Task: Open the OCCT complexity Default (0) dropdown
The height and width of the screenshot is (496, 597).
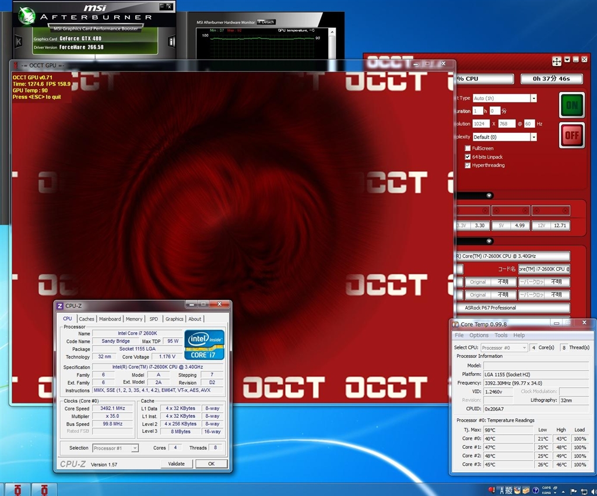Action: [x=504, y=137]
